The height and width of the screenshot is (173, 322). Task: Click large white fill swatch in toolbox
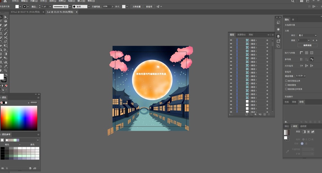coord(2,77)
